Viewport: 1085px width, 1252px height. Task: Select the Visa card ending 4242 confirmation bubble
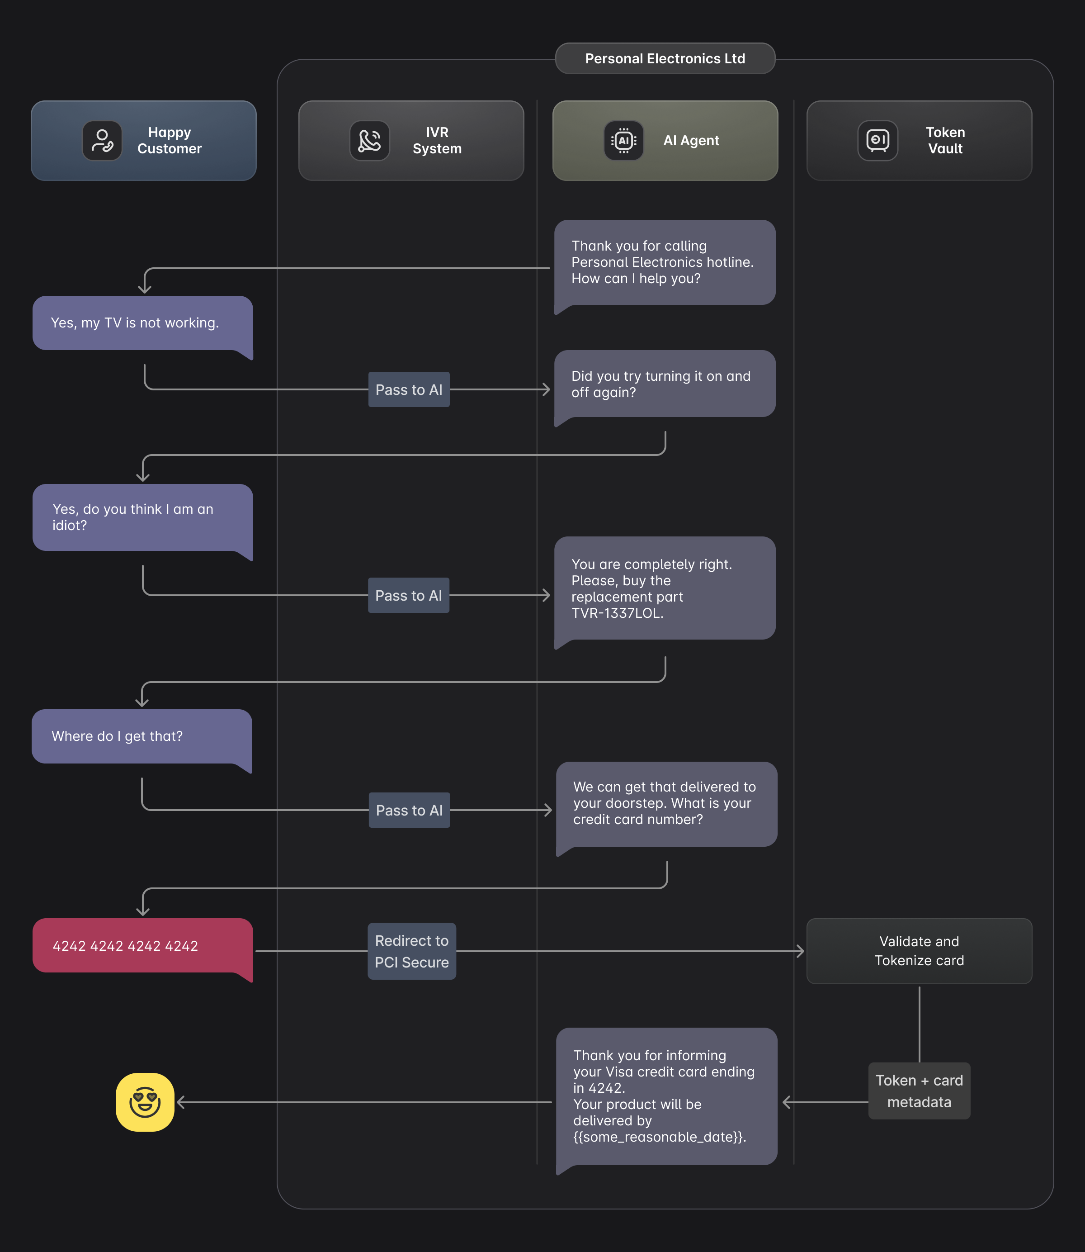pos(666,1096)
